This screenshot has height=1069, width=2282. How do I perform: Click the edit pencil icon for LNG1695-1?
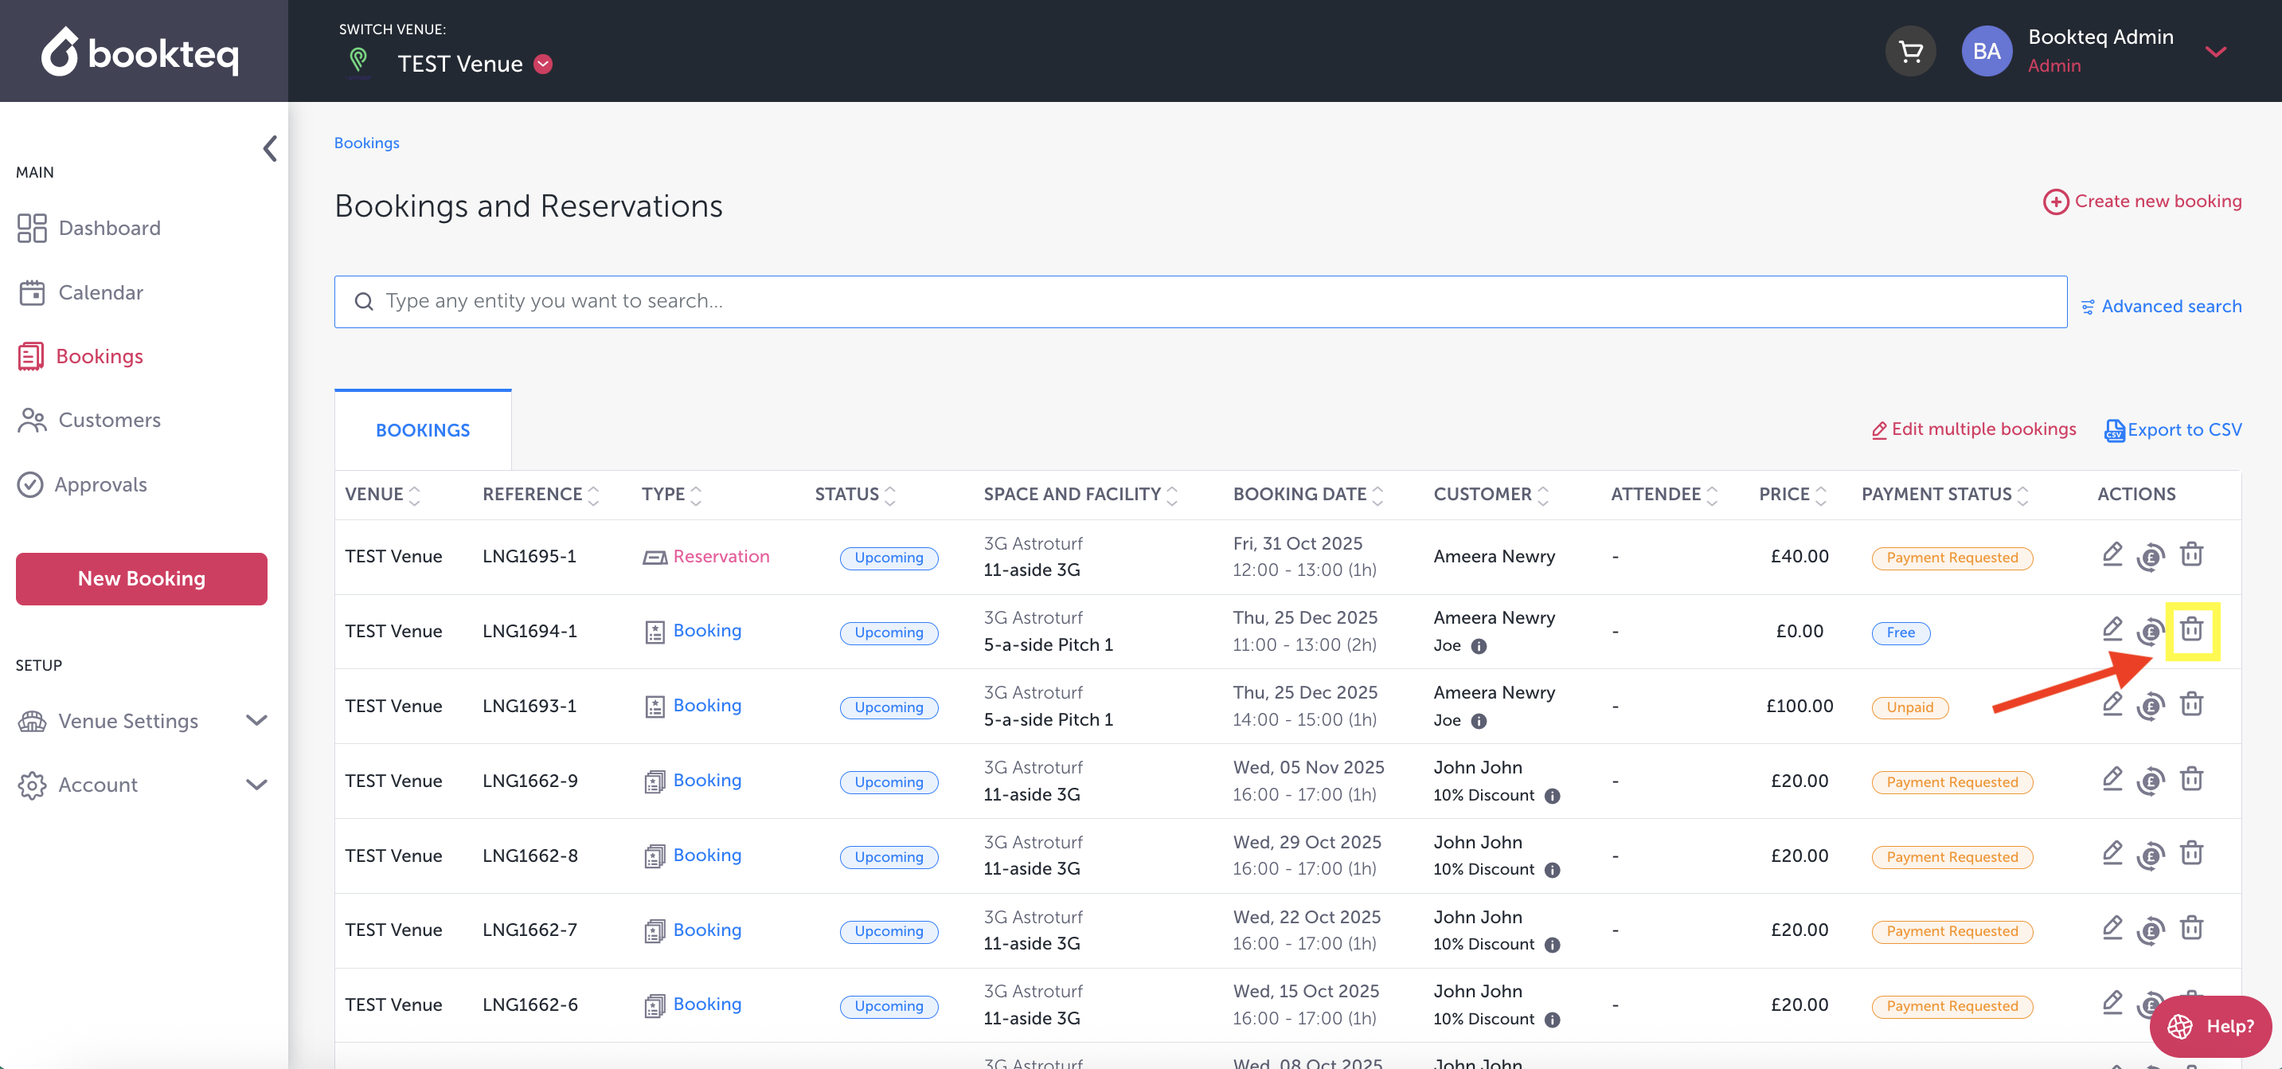[2112, 554]
